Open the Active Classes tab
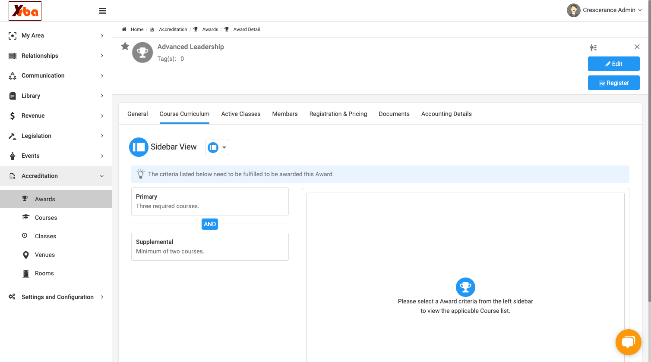The image size is (651, 362). click(241, 114)
